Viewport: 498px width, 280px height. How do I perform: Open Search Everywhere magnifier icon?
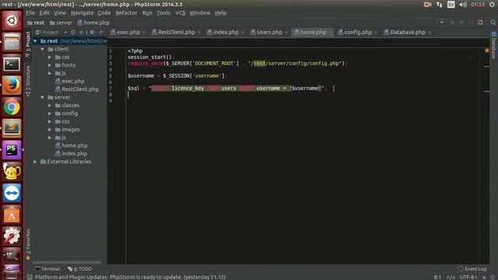493,23
